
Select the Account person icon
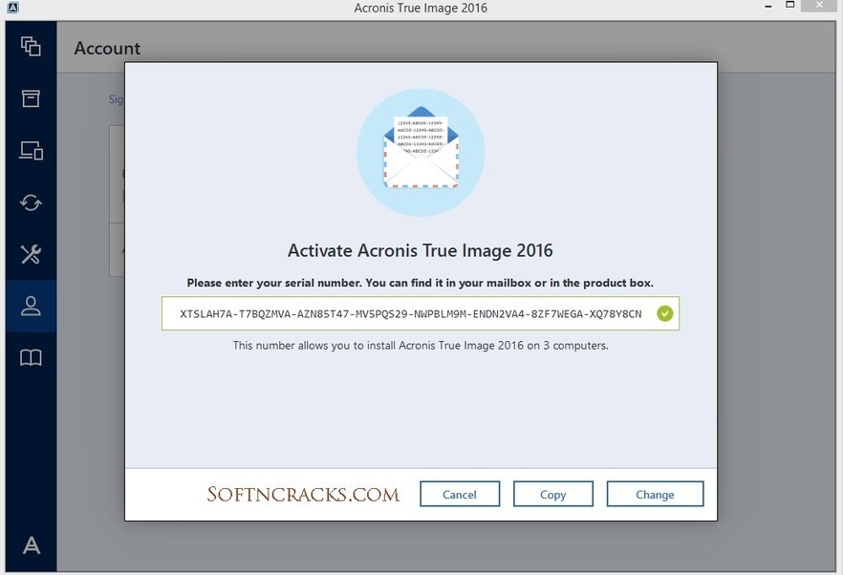click(x=31, y=306)
